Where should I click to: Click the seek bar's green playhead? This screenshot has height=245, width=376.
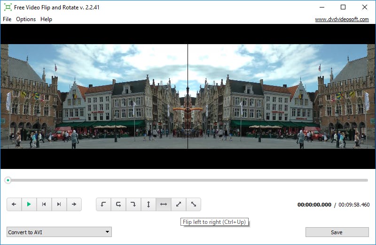coord(8,180)
